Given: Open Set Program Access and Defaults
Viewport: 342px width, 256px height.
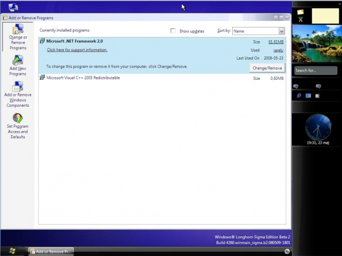Looking at the screenshot, I should [x=18, y=126].
